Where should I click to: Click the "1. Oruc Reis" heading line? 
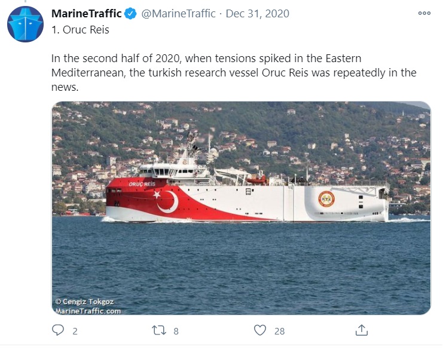click(x=81, y=29)
